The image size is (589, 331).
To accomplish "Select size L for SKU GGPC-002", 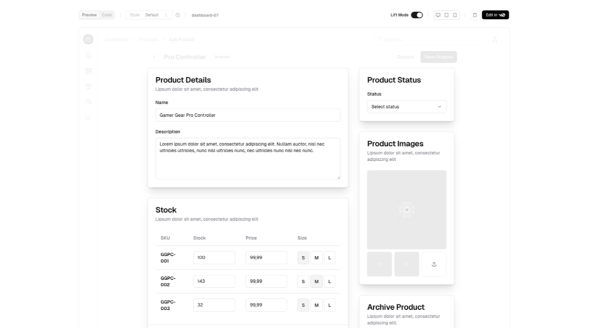I will pyautogui.click(x=330, y=282).
